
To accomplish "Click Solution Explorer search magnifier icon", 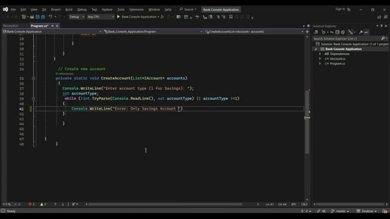I will [x=383, y=38].
